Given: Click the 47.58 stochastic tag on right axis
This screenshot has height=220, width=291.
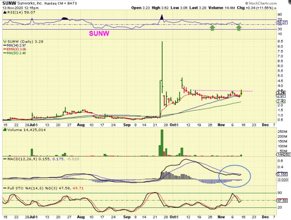Looking at the screenshot, I should (x=282, y=201).
